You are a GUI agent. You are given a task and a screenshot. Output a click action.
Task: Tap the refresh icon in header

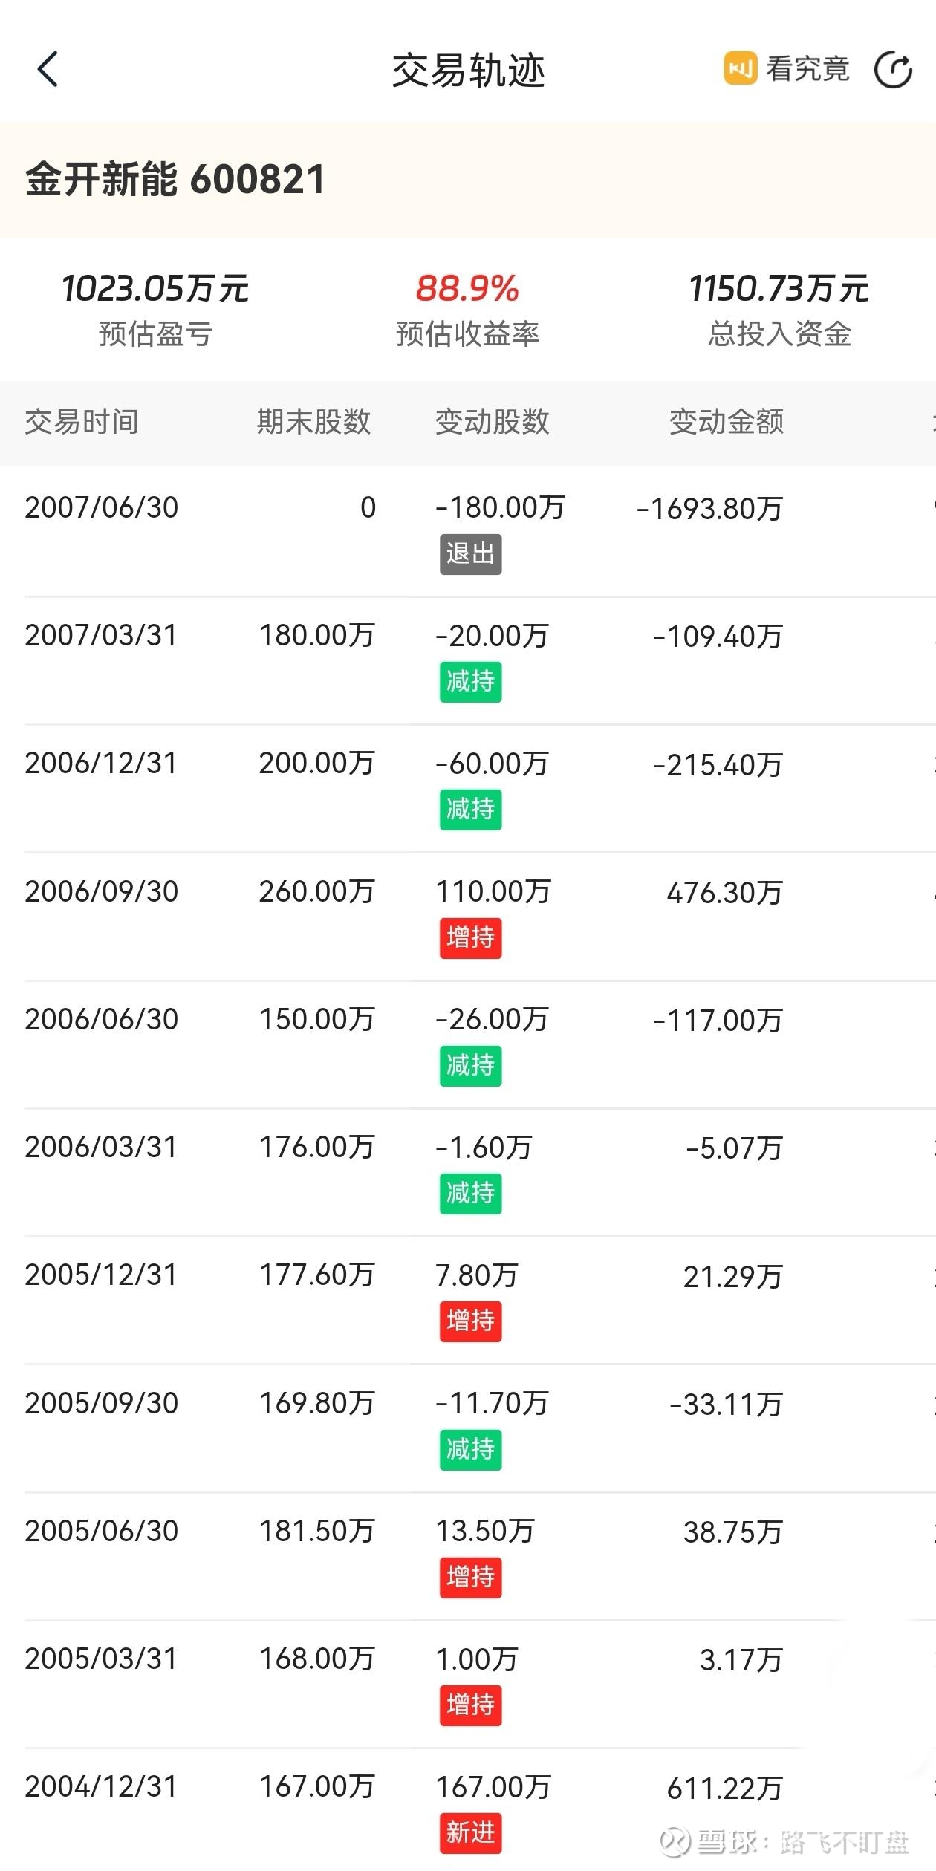893,71
